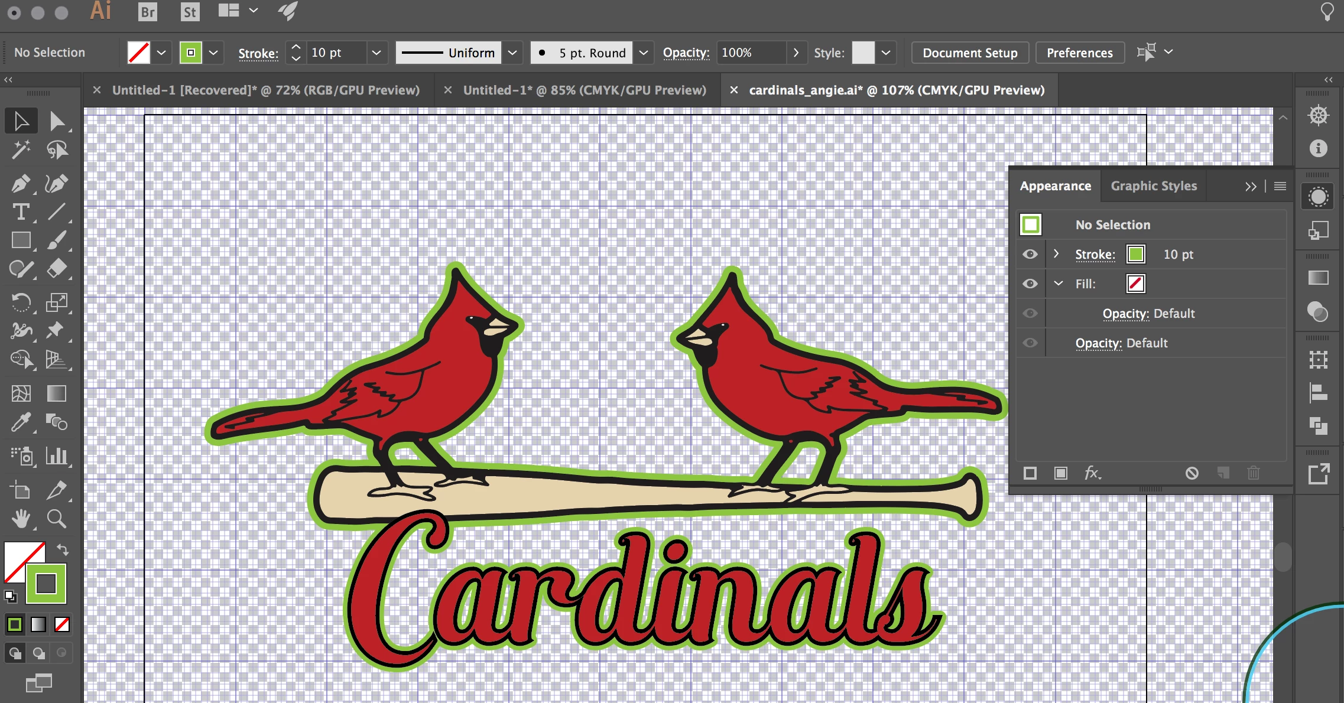The width and height of the screenshot is (1344, 703).
Task: Open stroke weight dropdown arrow
Action: [x=376, y=53]
